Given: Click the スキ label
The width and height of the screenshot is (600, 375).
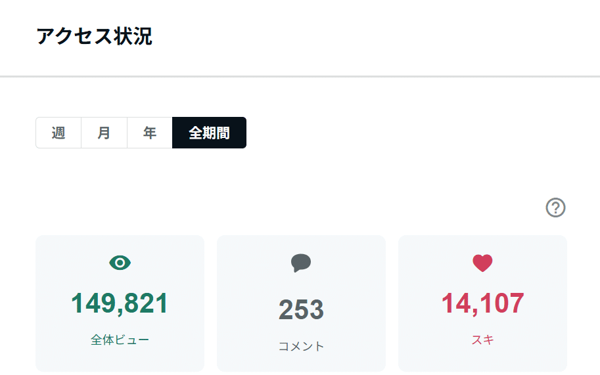Looking at the screenshot, I should [482, 340].
